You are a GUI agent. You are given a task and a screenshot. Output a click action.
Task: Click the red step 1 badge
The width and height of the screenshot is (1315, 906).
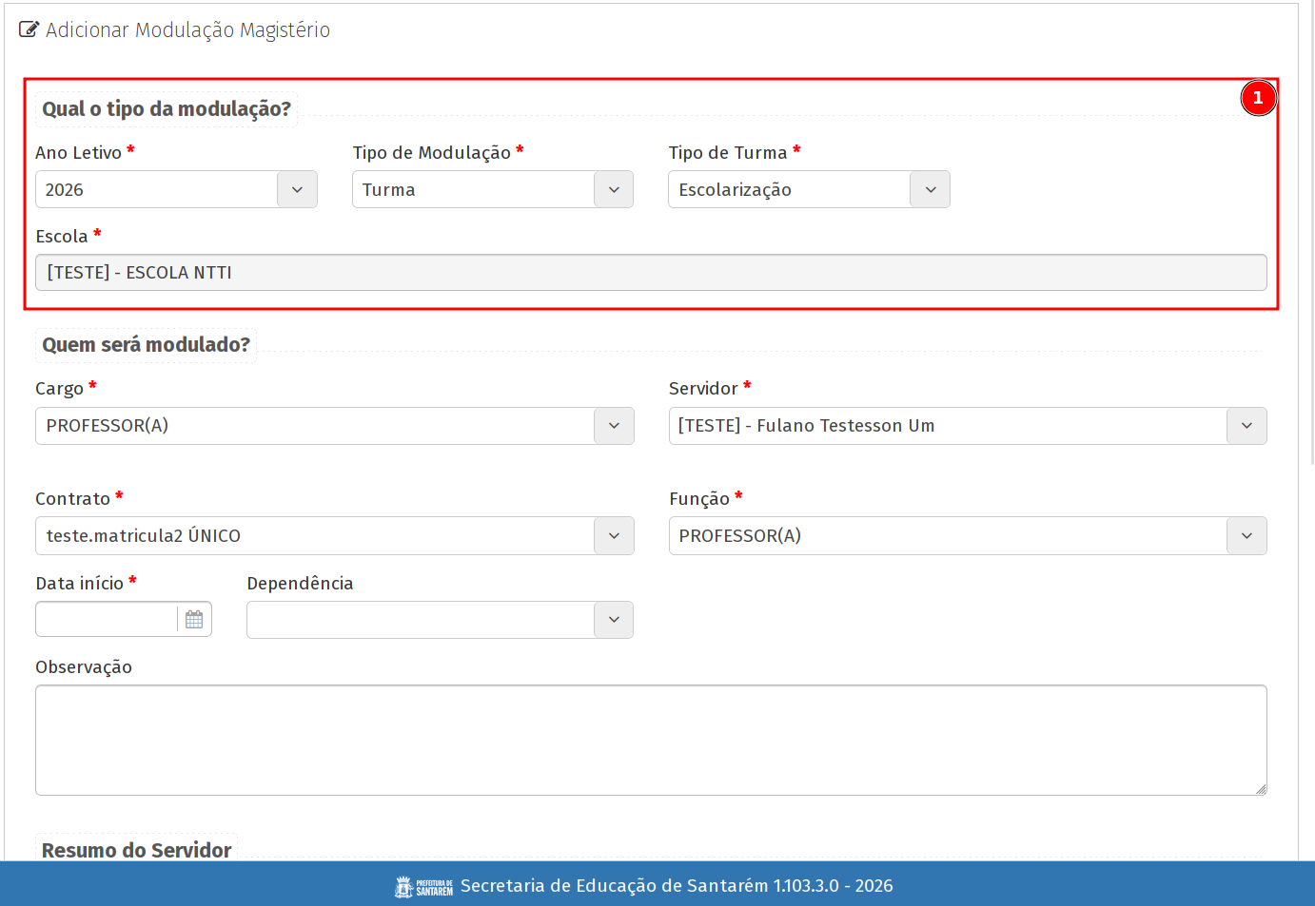[x=1258, y=98]
